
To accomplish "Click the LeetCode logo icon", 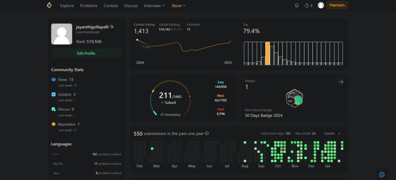I will (49, 5).
